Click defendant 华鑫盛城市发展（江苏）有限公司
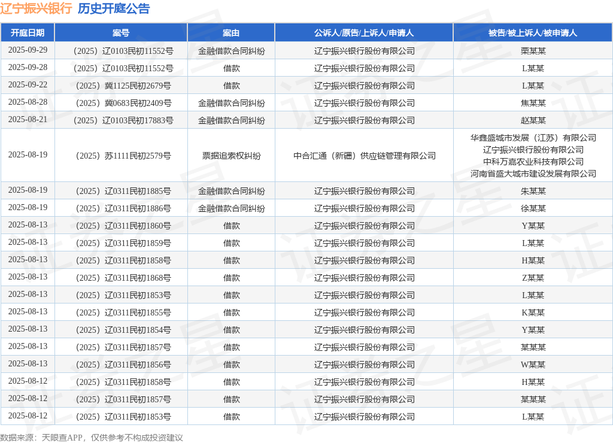 (x=533, y=138)
